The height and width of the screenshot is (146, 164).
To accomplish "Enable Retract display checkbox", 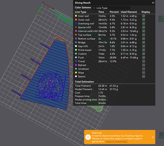I will pos(143,65).
